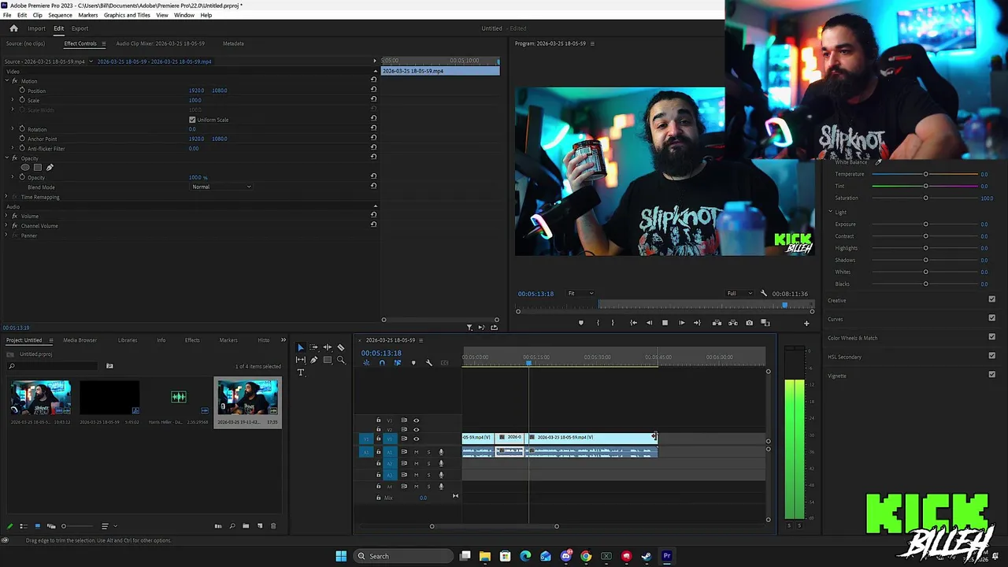Export frame with camera icon
The image size is (1008, 567).
(749, 323)
